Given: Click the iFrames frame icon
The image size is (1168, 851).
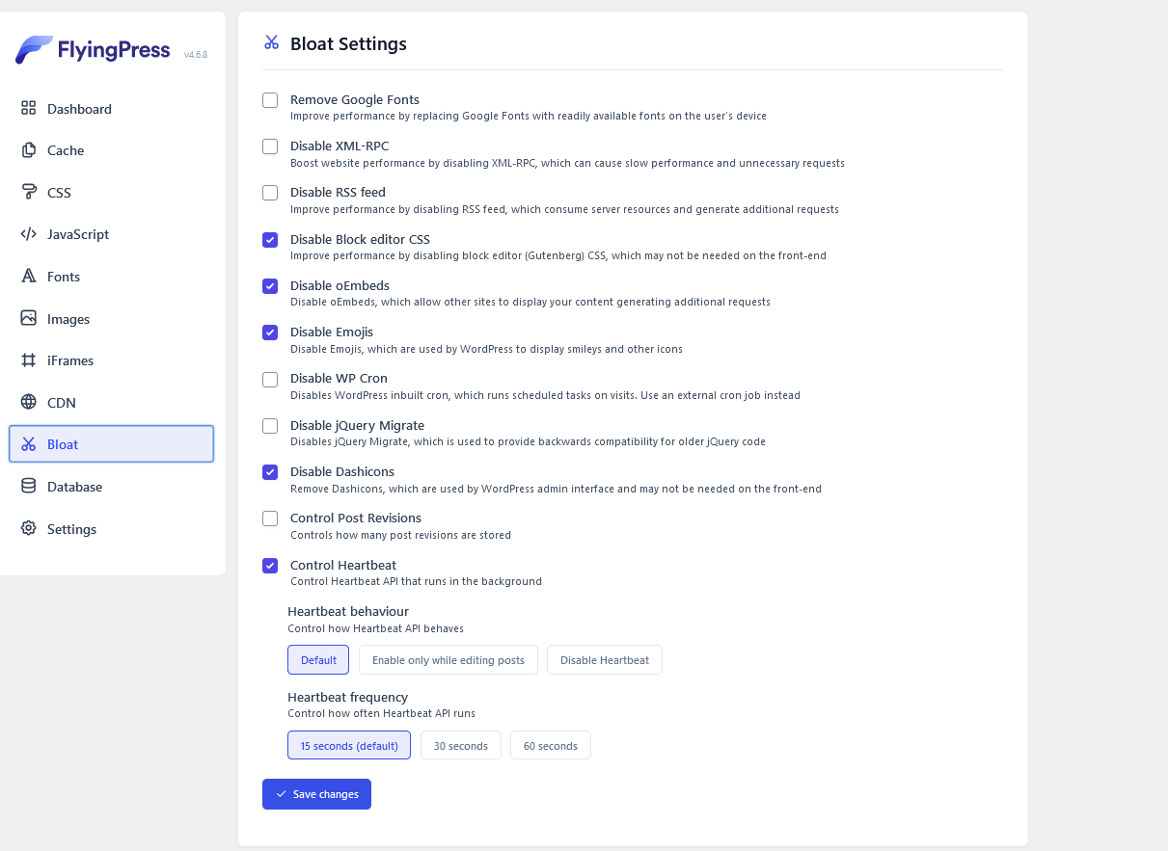Looking at the screenshot, I should point(29,360).
